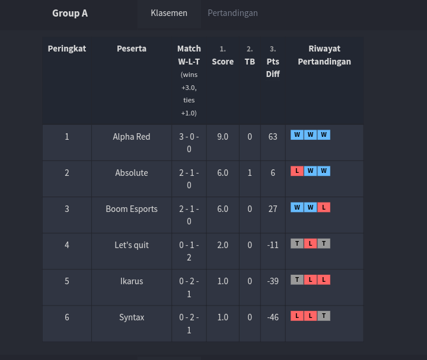Viewport: 427px width, 360px height.
Task: Click Boom Esports' red L match badge
Action: coord(324,207)
